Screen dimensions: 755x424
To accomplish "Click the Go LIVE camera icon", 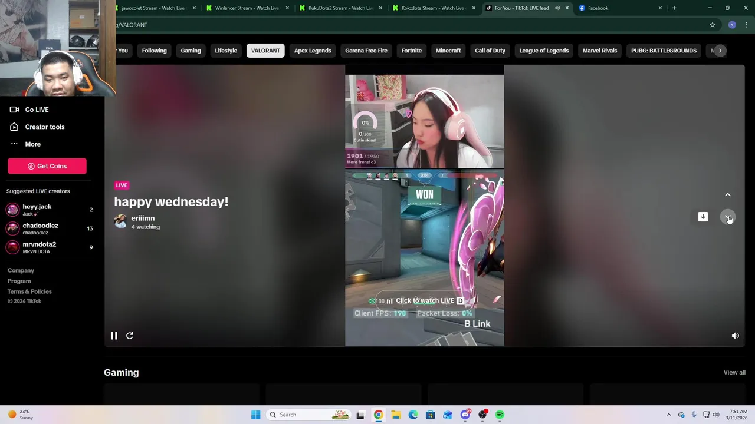I will [x=14, y=110].
